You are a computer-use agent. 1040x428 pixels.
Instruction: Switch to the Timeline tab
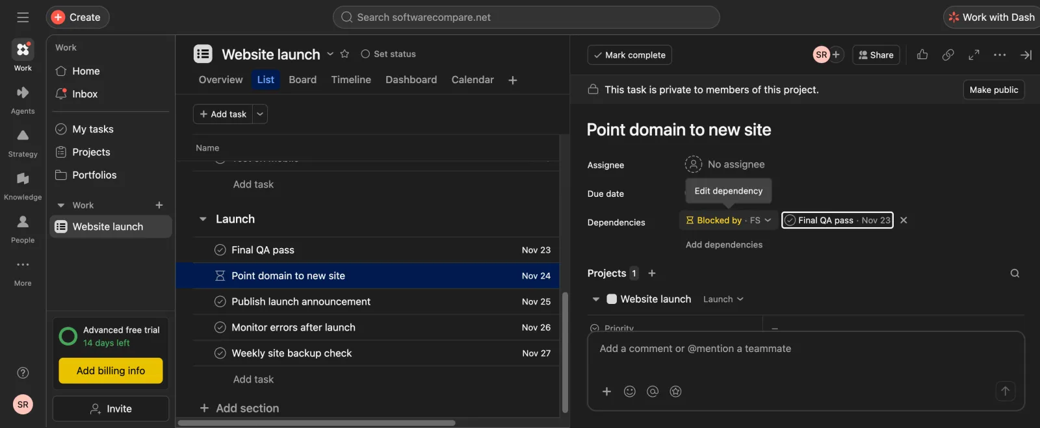click(351, 80)
